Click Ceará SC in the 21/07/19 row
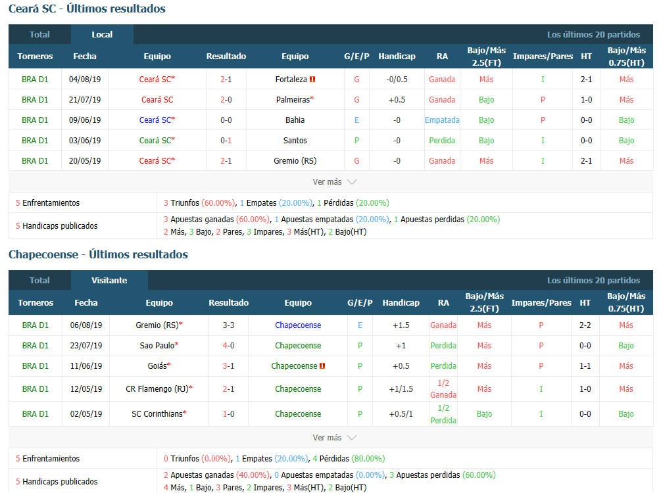661x493 pixels. coord(157,100)
